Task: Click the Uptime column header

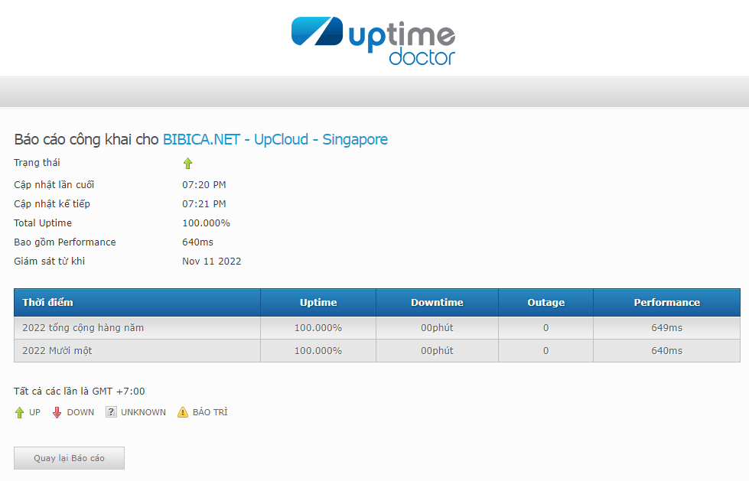Action: click(318, 302)
